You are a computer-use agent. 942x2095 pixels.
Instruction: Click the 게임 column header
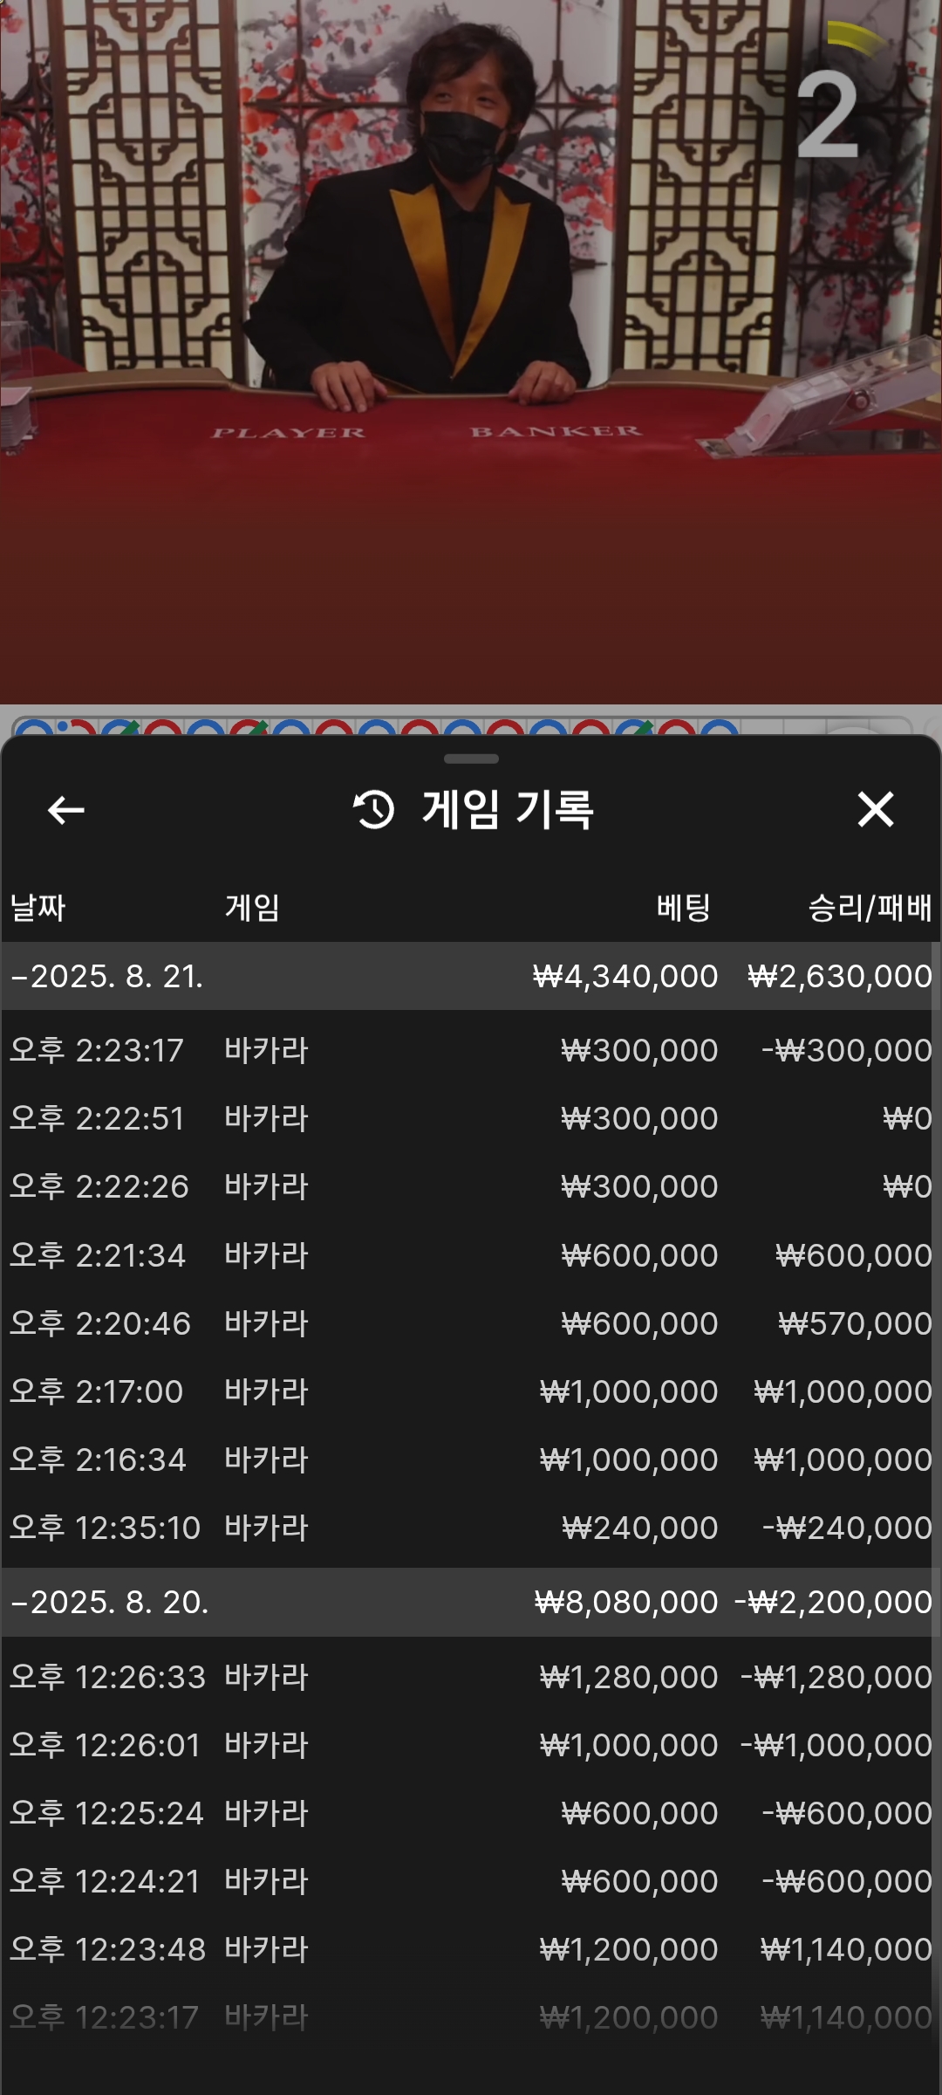[252, 908]
